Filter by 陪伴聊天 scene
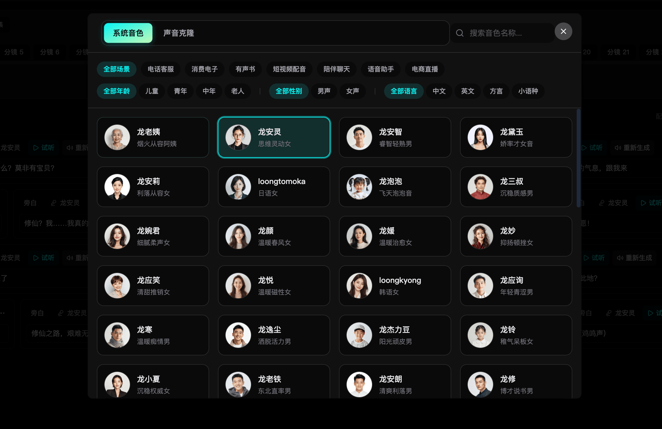This screenshot has width=662, height=429. pyautogui.click(x=336, y=69)
